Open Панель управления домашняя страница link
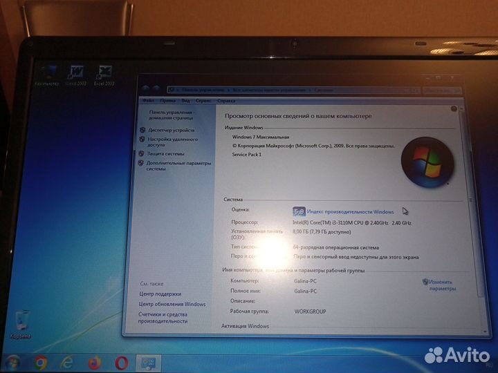Screen dimensions: 498x373 point(172,115)
